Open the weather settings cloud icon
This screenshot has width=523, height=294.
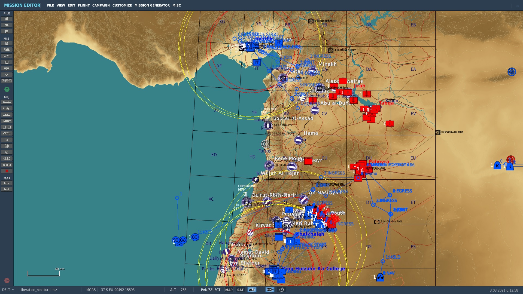[7, 50]
